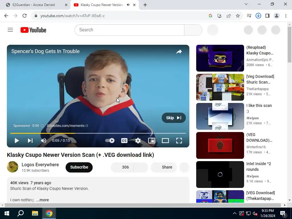The height and width of the screenshot is (219, 292).
Task: Skip the sponsored ad
Action: click(x=174, y=118)
